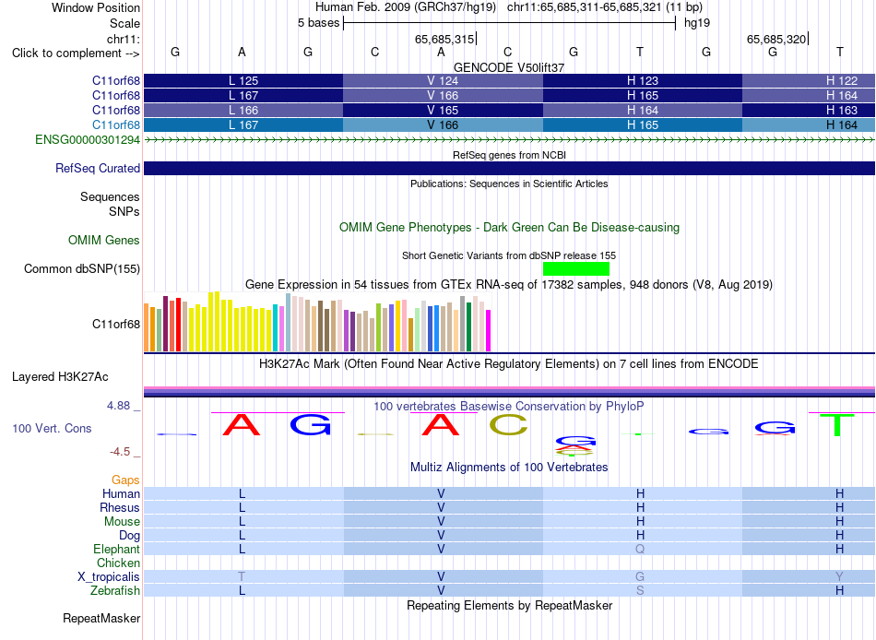Viewport: 876px width, 640px height.
Task: Open the GENCODE V50lift37 track title
Action: 509,67
